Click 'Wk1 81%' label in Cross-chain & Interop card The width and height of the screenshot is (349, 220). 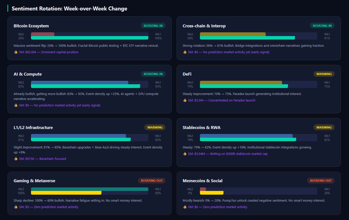(327, 36)
